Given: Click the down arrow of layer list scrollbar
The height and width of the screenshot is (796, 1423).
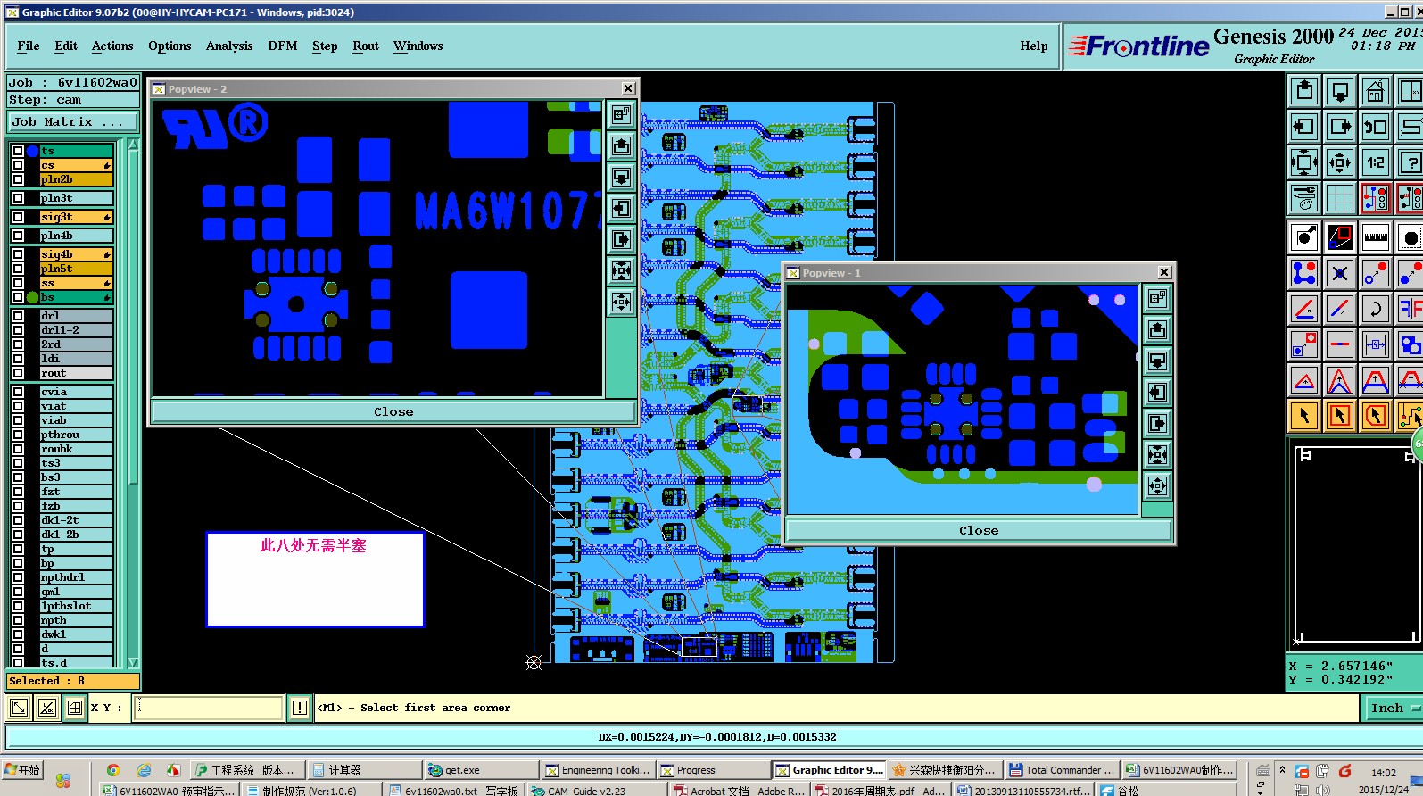Looking at the screenshot, I should [x=133, y=663].
